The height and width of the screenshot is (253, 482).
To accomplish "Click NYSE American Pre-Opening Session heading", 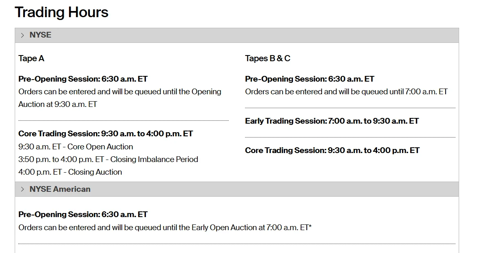I will click(83, 214).
